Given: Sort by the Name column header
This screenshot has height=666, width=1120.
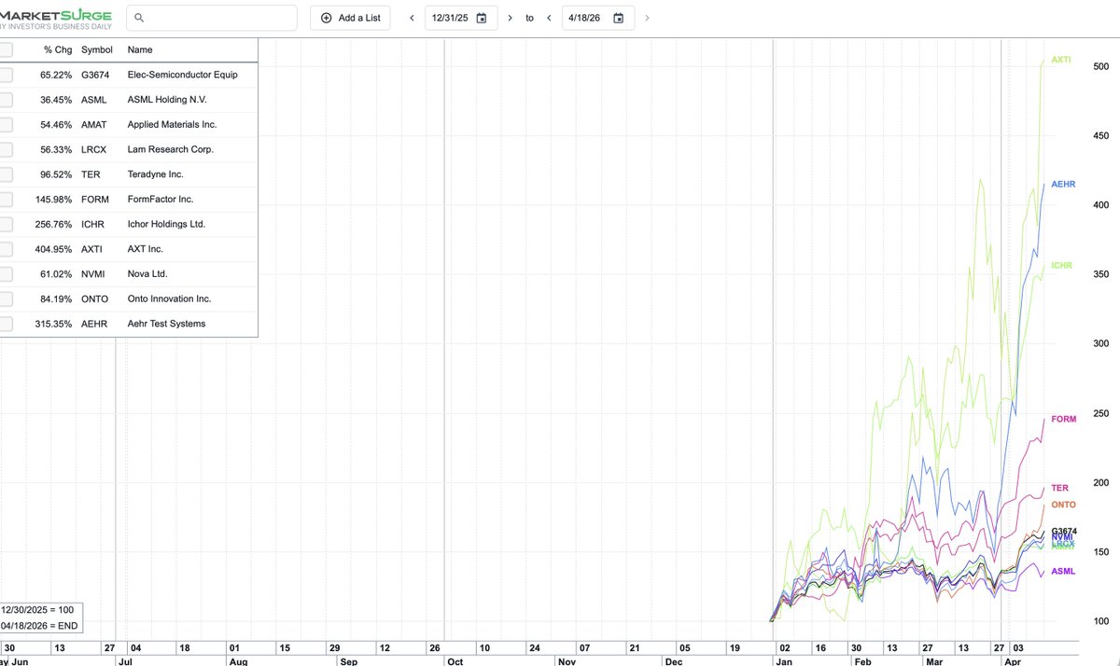Looking at the screenshot, I should [140, 49].
